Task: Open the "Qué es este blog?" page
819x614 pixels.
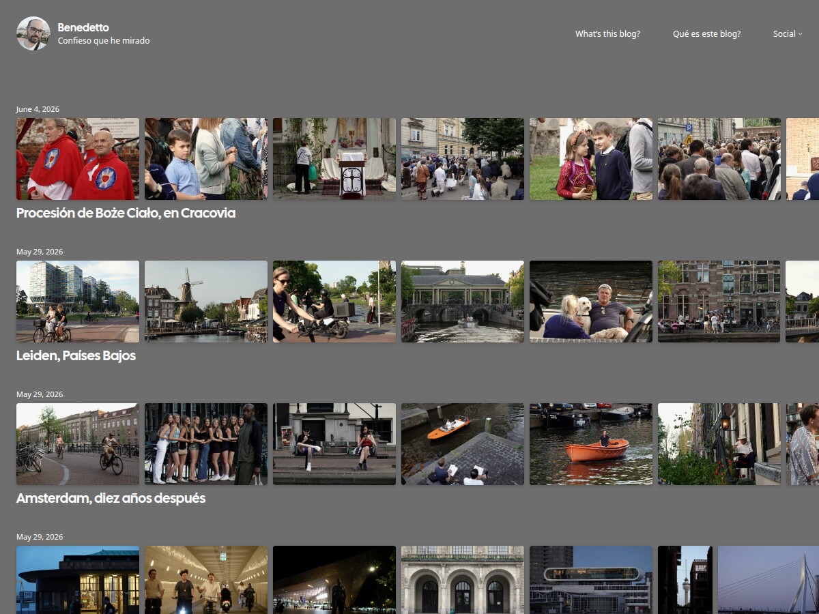Action: [706, 33]
